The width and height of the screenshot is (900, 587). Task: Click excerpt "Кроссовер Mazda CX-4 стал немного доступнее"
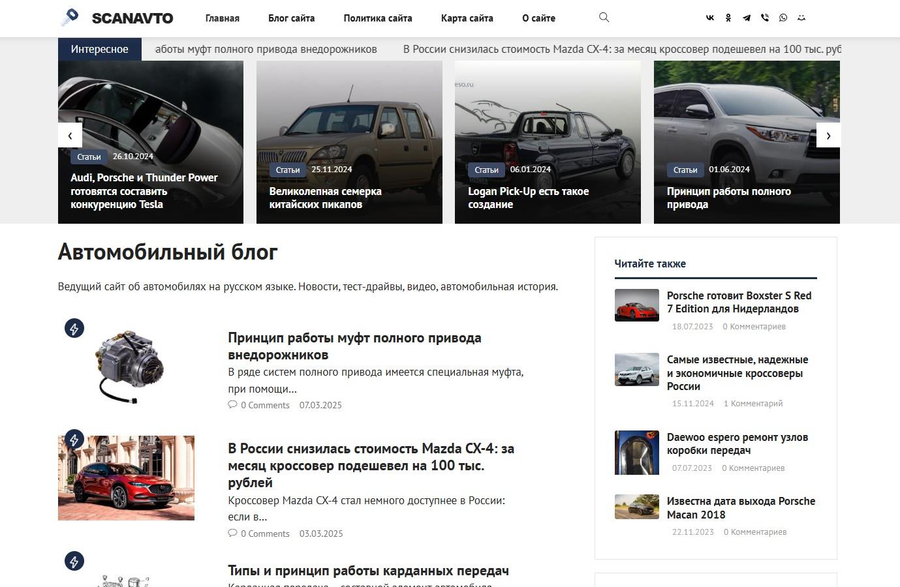click(x=367, y=509)
